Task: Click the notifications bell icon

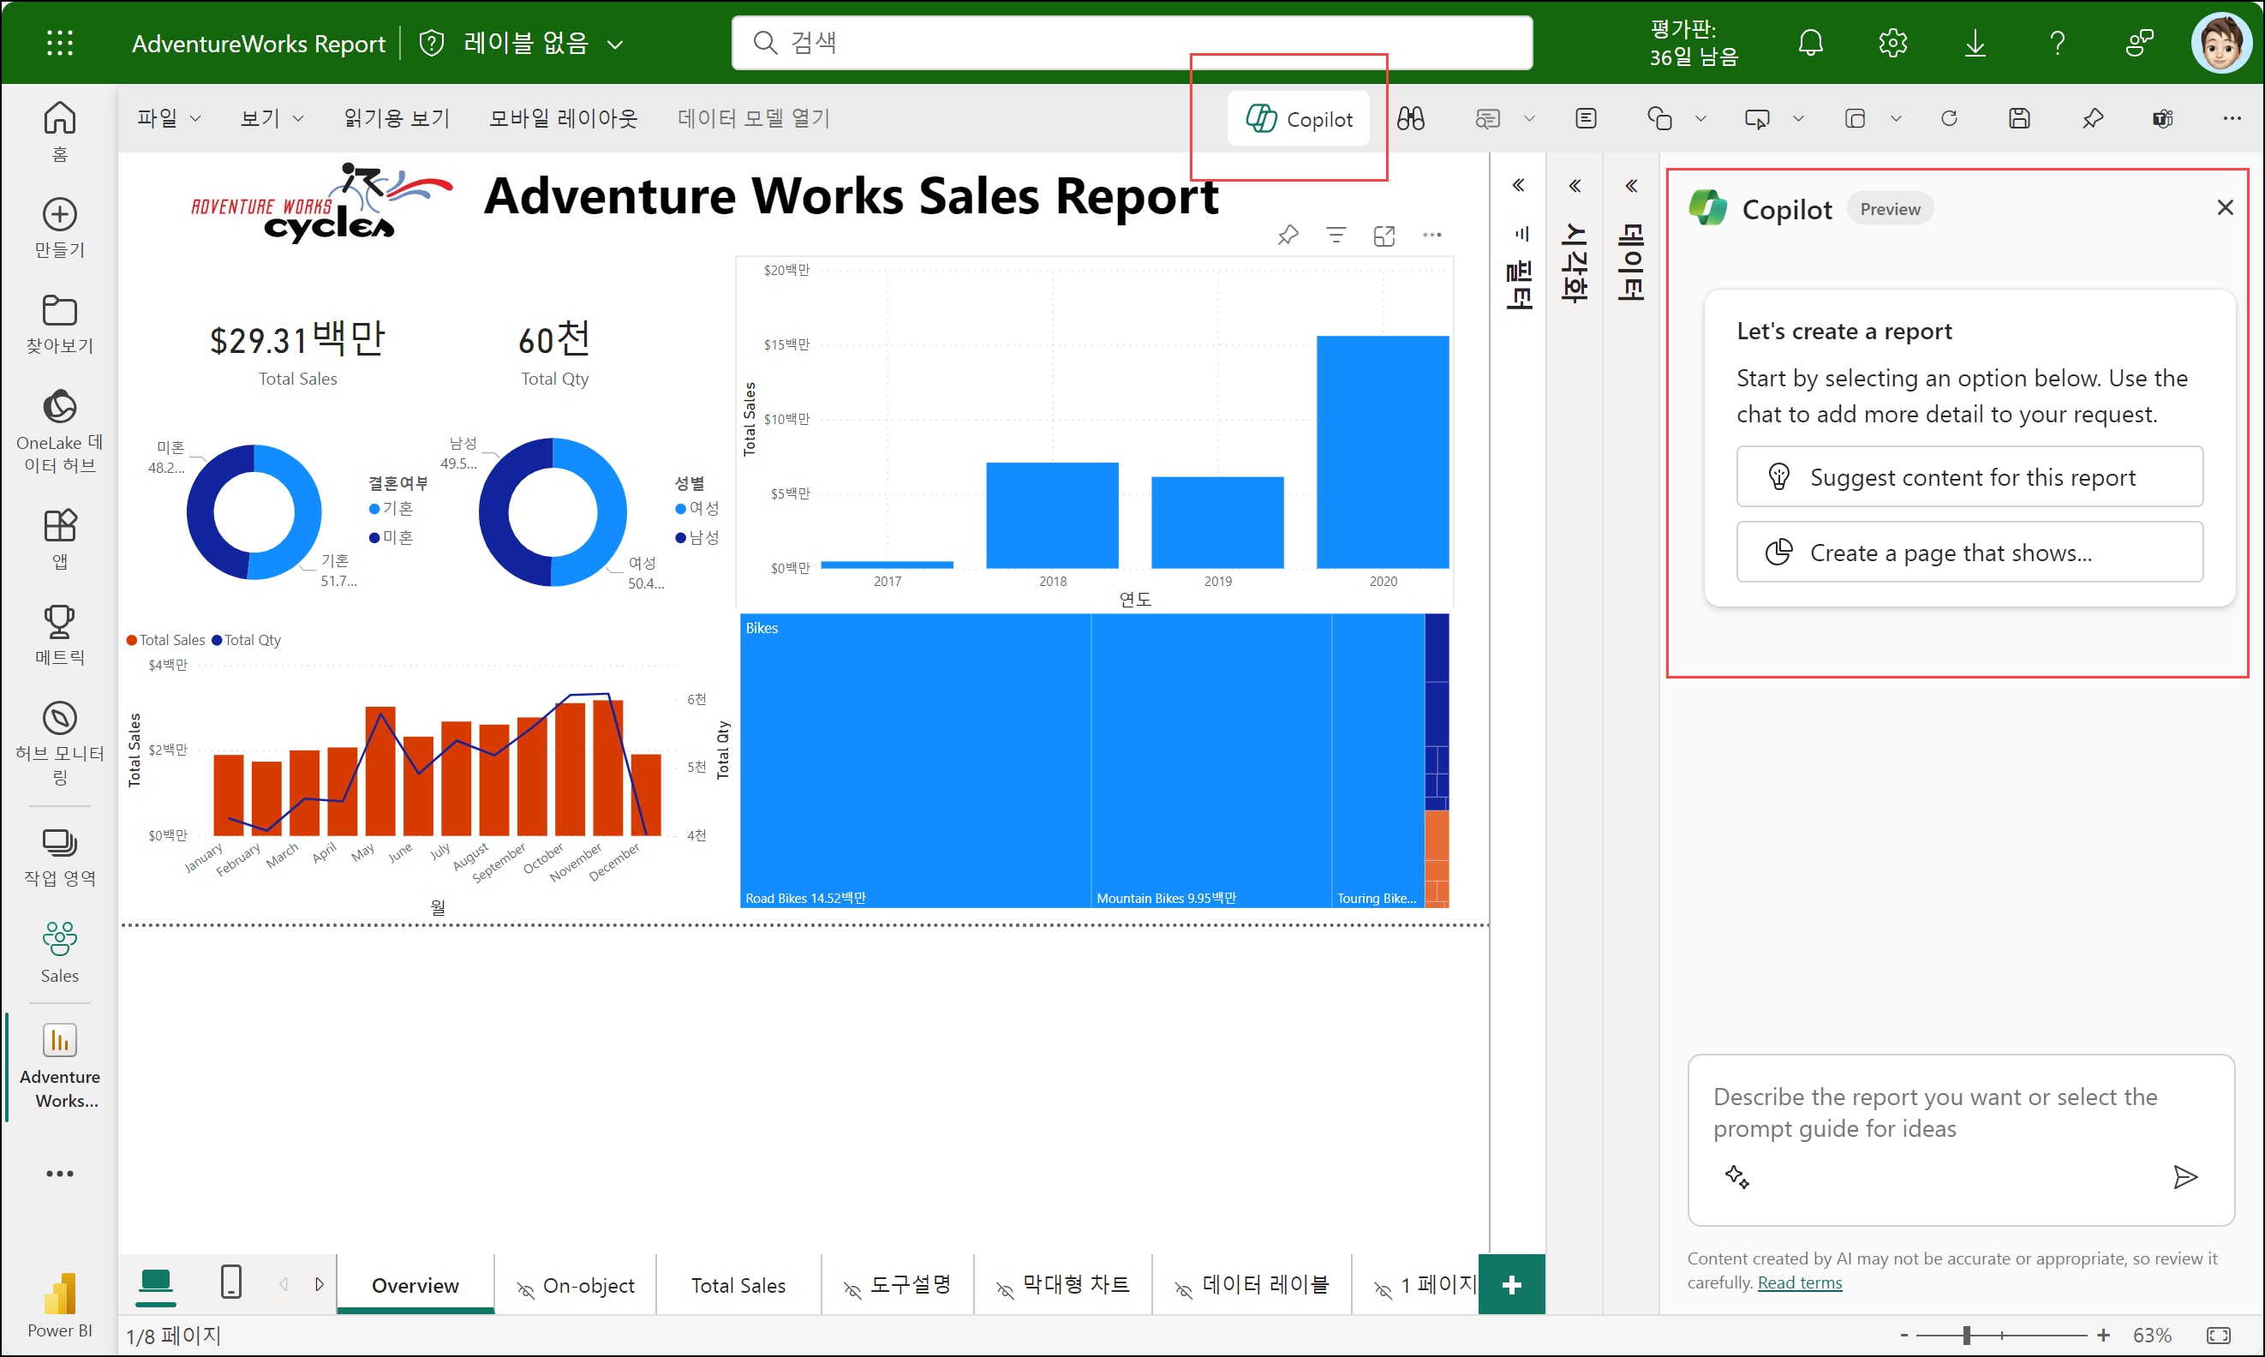Action: pos(1809,43)
